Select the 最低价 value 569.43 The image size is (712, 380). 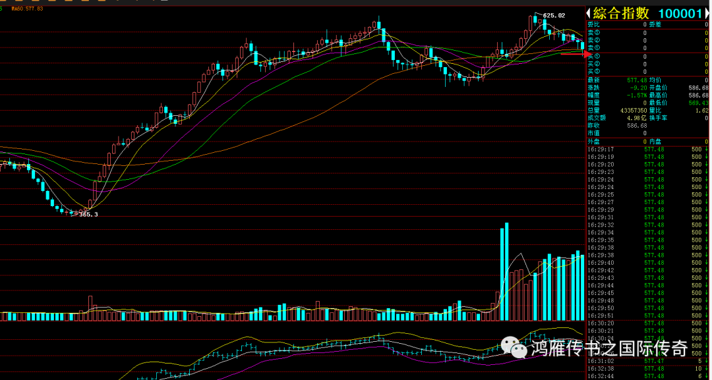(698, 103)
